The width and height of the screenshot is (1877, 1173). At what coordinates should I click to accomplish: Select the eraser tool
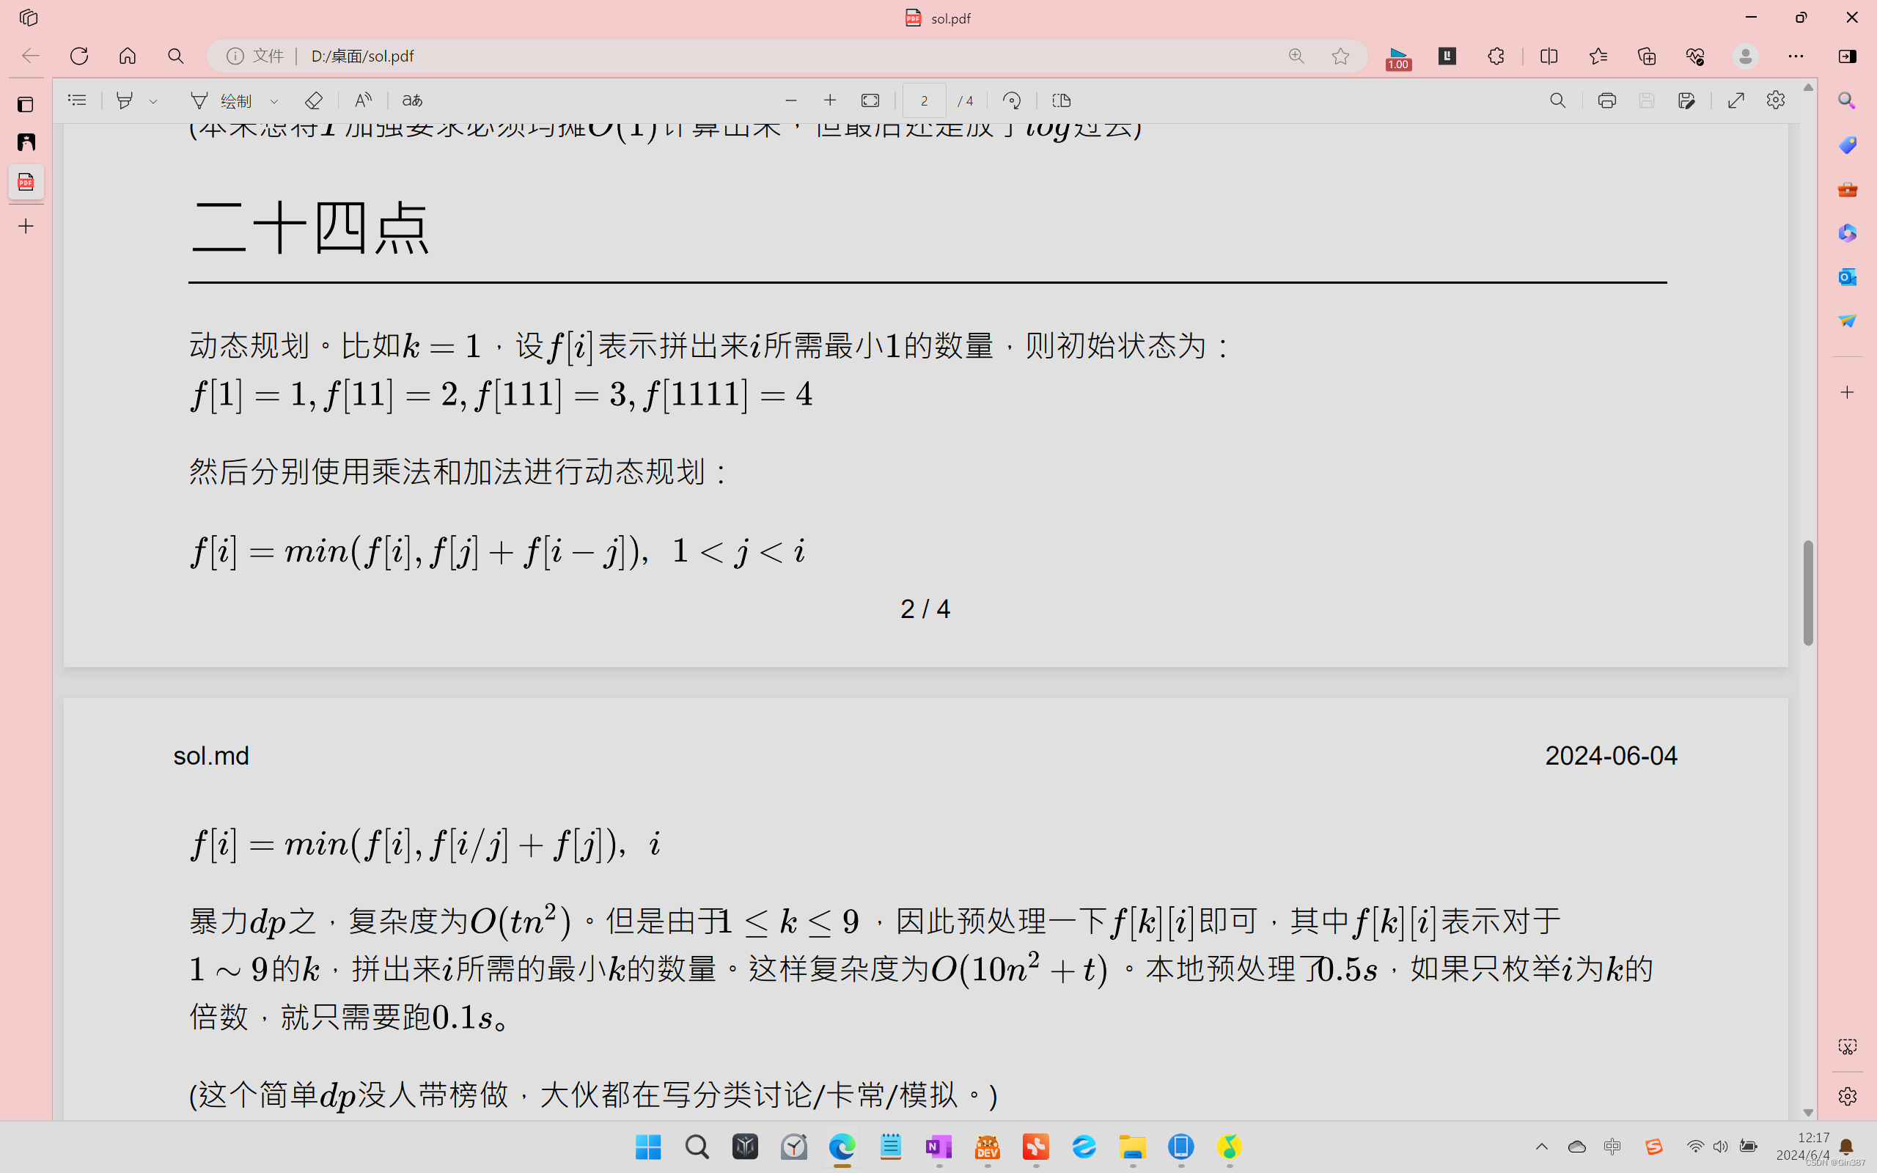point(313,100)
